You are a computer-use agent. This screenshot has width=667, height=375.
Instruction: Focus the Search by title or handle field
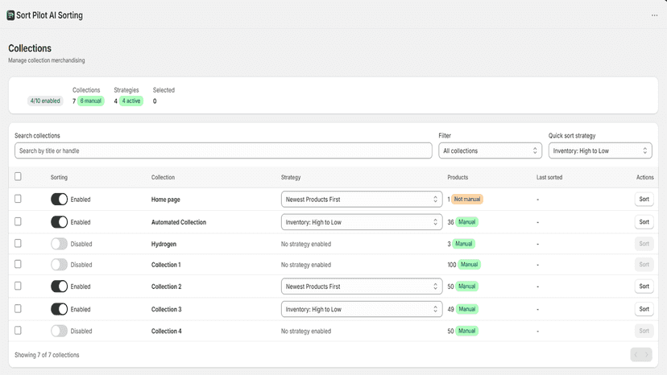(x=223, y=150)
